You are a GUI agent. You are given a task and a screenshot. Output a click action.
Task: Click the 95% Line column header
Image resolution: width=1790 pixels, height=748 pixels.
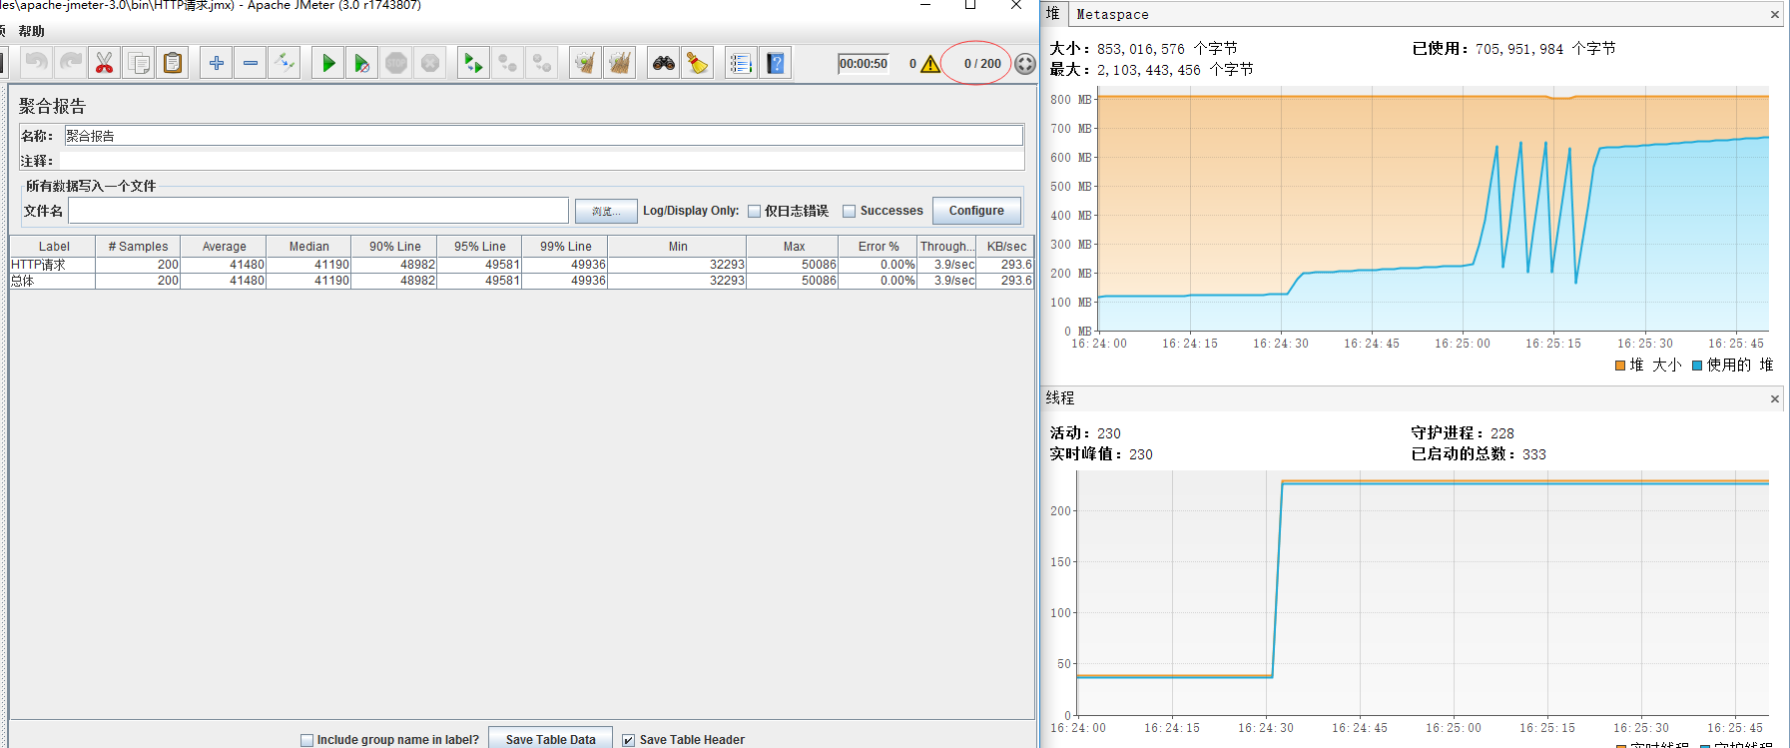[x=479, y=247]
